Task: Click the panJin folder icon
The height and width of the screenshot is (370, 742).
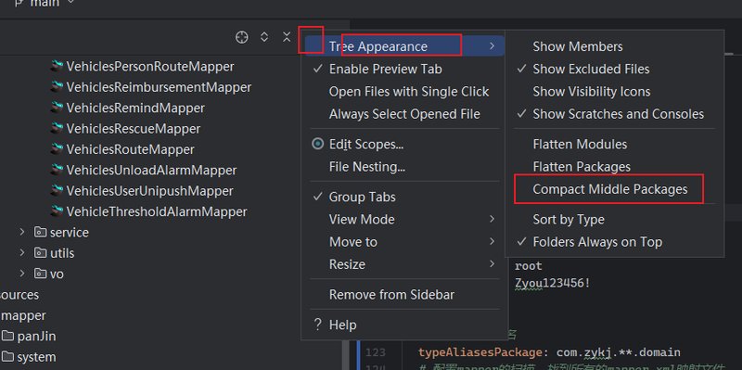Action: (x=7, y=337)
